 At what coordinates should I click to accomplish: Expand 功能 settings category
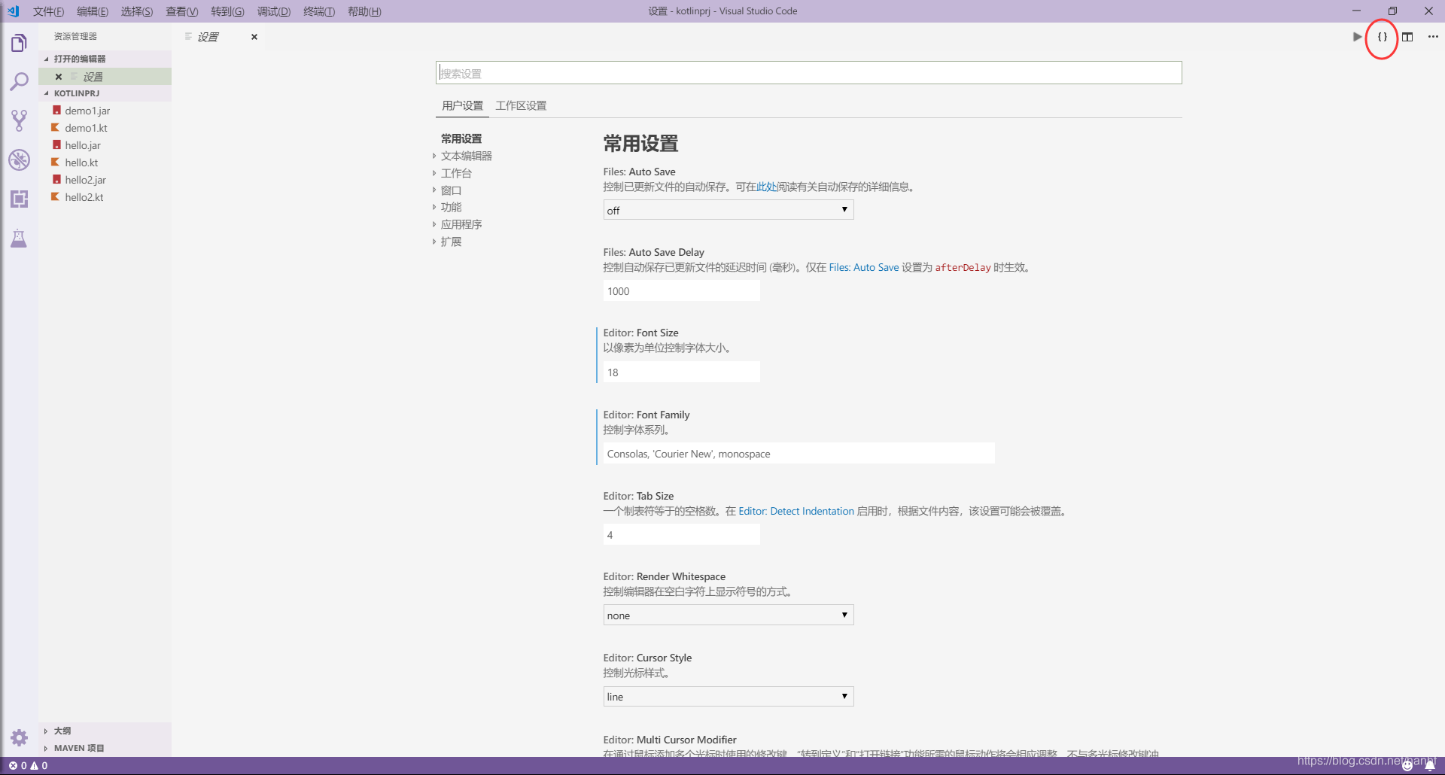pos(451,207)
